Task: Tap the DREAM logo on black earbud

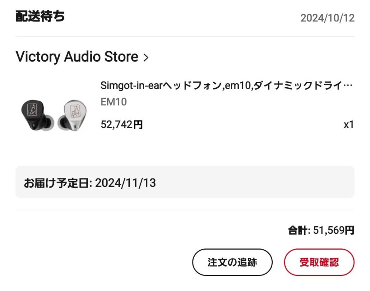Action: (x=31, y=110)
